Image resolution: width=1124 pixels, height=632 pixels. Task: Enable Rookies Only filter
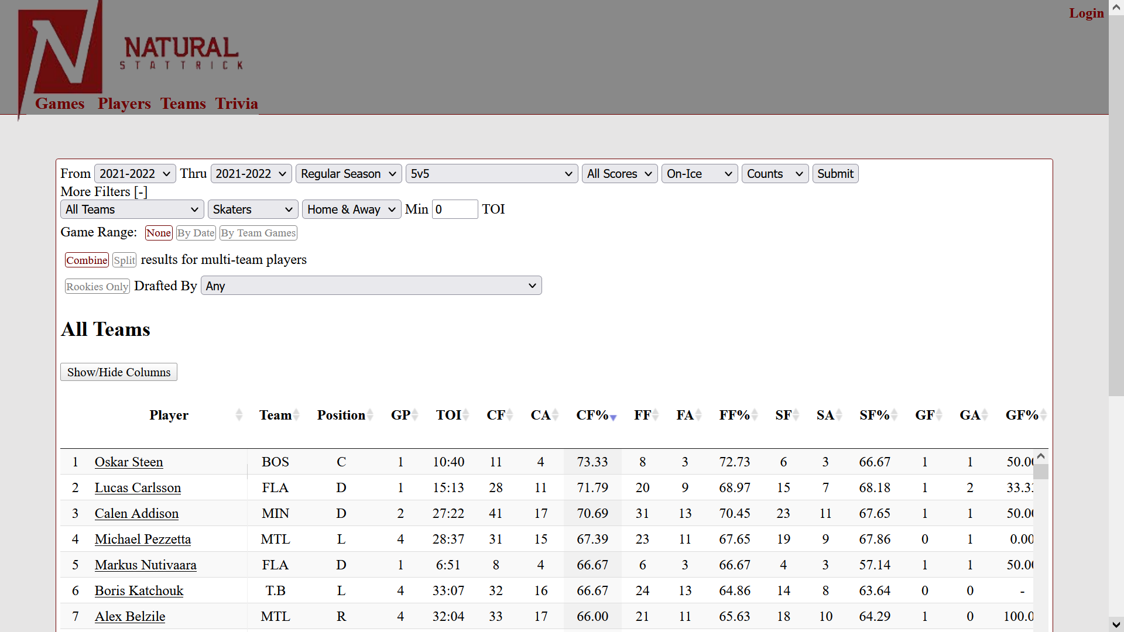[97, 286]
